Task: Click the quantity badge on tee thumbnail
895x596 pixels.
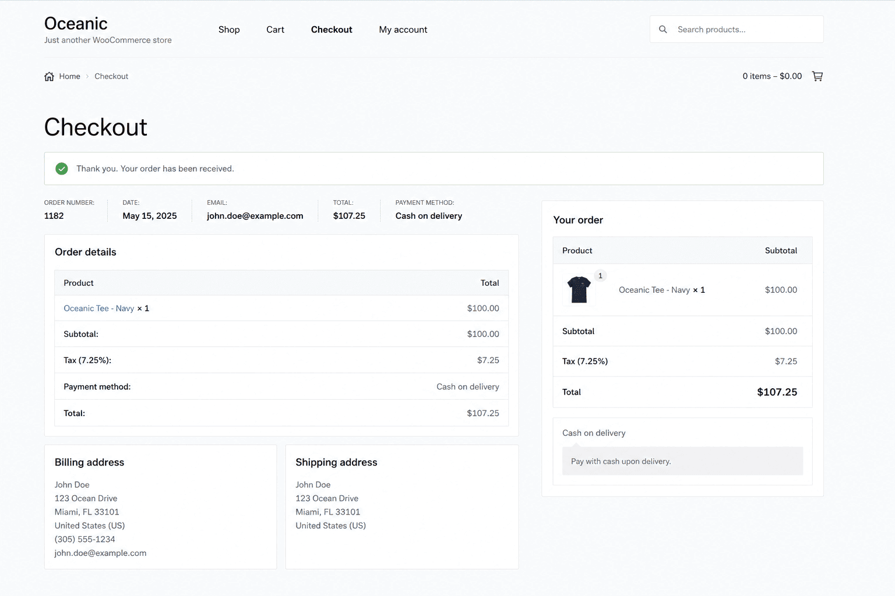Action: tap(600, 276)
